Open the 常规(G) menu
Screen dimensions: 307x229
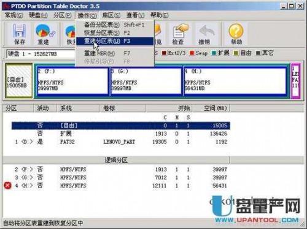14,15
